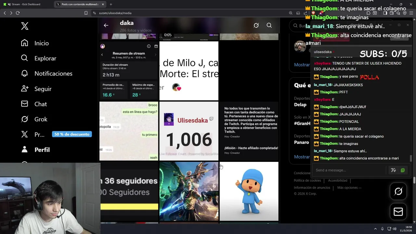Click the magnifier icon beside Explorar
The height and width of the screenshot is (234, 416).
click(24, 58)
